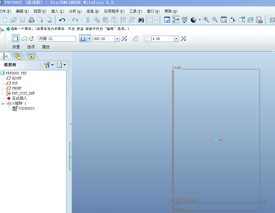Open the 放置 panel

coord(16,47)
